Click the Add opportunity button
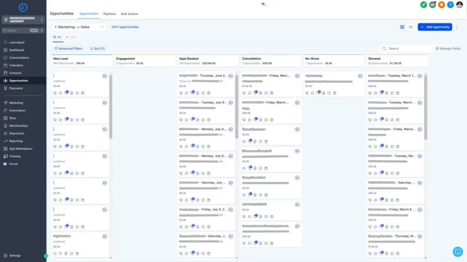 click(x=435, y=27)
